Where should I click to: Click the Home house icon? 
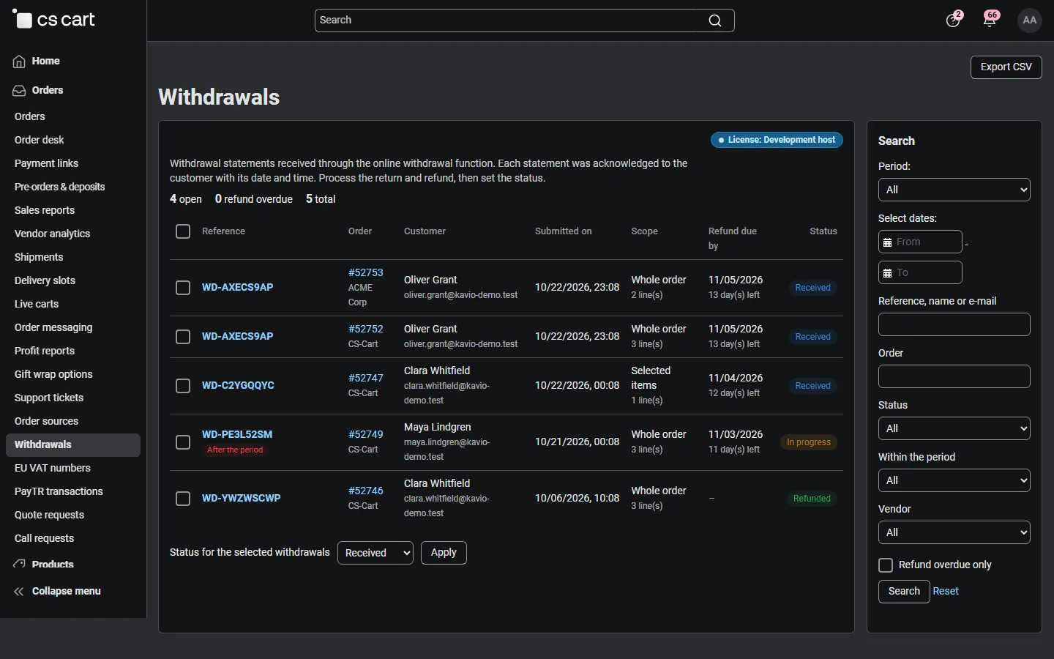[x=19, y=62]
